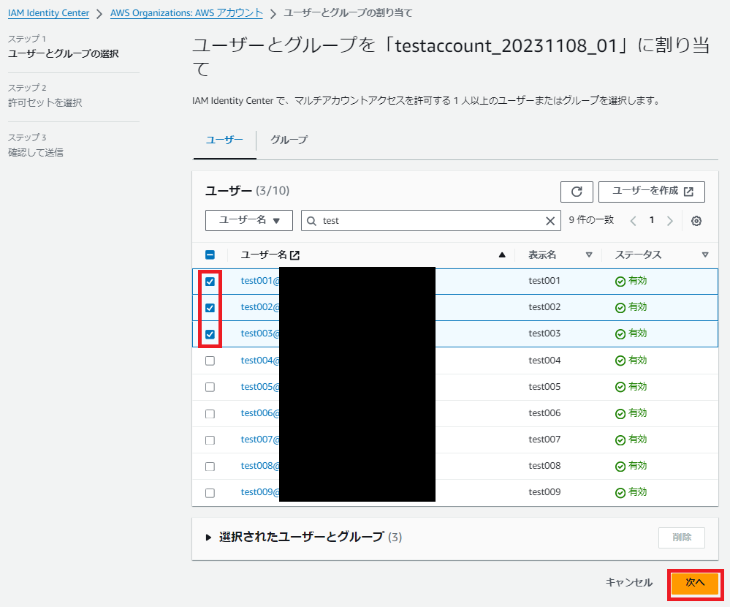The height and width of the screenshot is (607, 730).
Task: Sort by ユーザー名 ascending triangle
Action: 502,255
